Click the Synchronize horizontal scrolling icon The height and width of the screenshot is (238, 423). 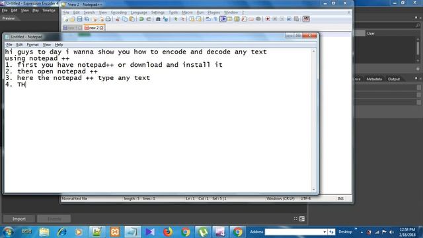coord(199,19)
